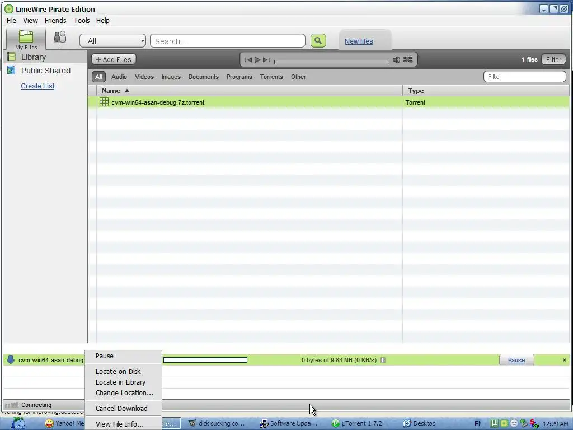This screenshot has width=573, height=430.
Task: Open the New files link
Action: point(359,41)
